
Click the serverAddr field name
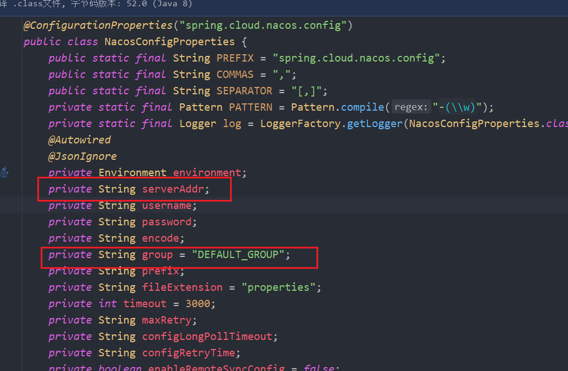point(173,189)
